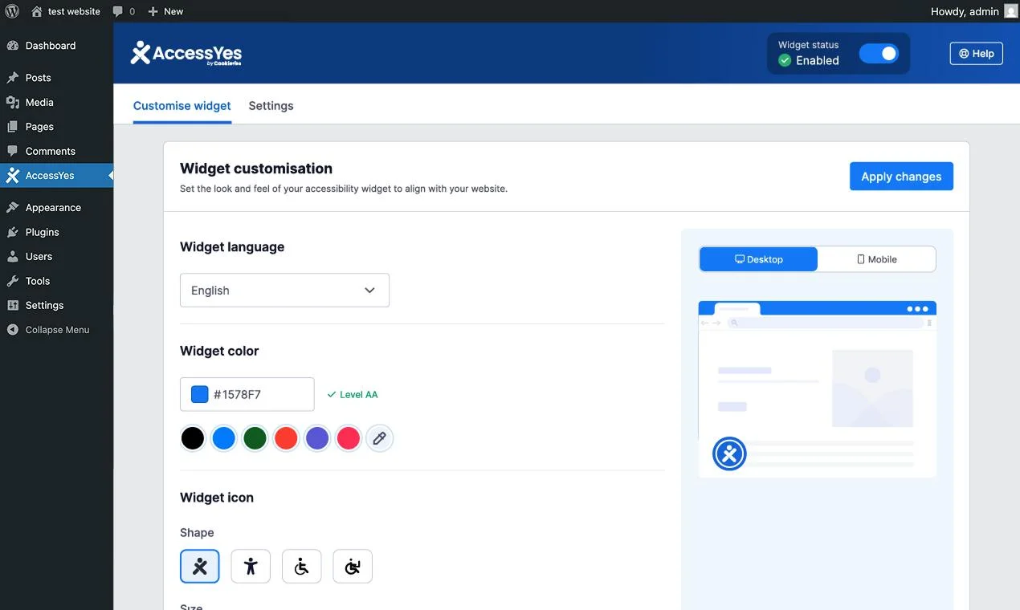Switch preview to Mobile
The height and width of the screenshot is (610, 1020).
[x=876, y=259]
